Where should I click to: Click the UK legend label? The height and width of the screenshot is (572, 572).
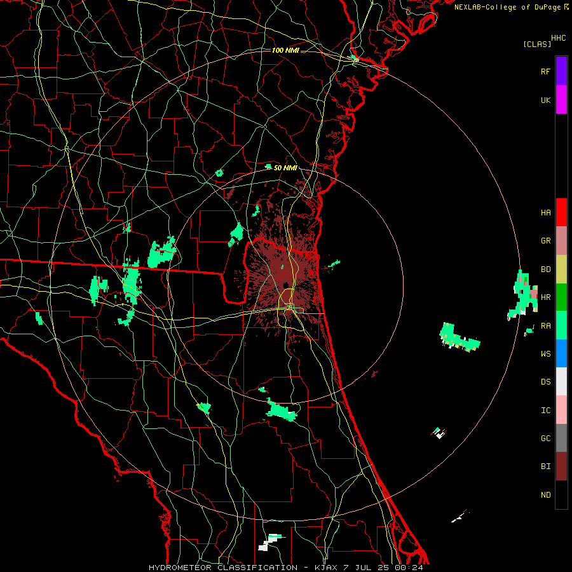(x=545, y=100)
